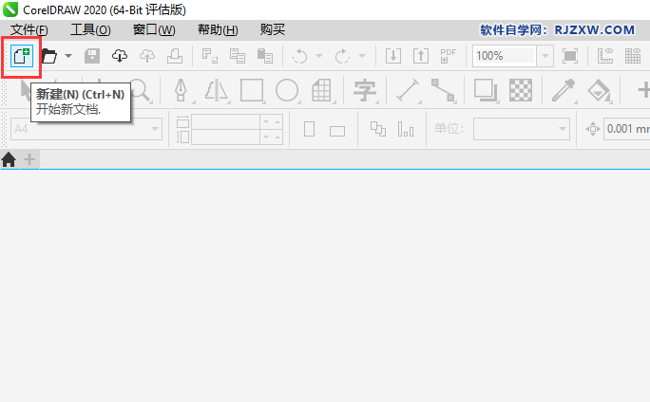Click the Undo arrow icon
This screenshot has width=650, height=402.
300,56
